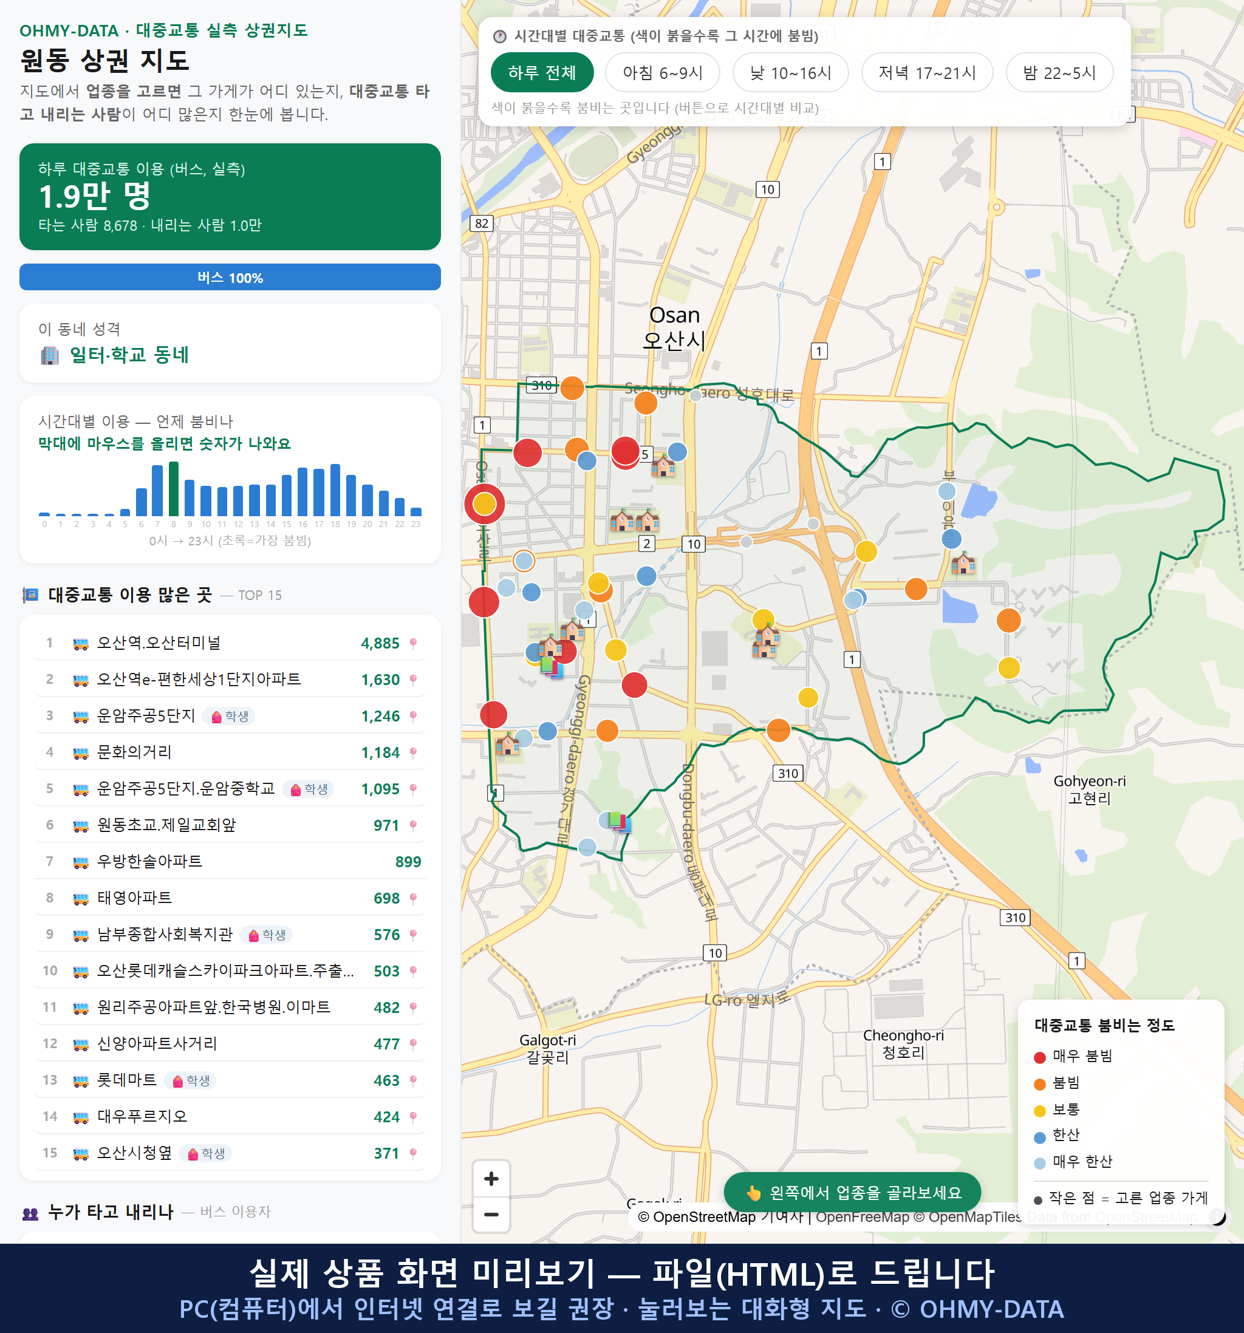Click the 학생 badge on 운암주공5단지

coord(230,716)
